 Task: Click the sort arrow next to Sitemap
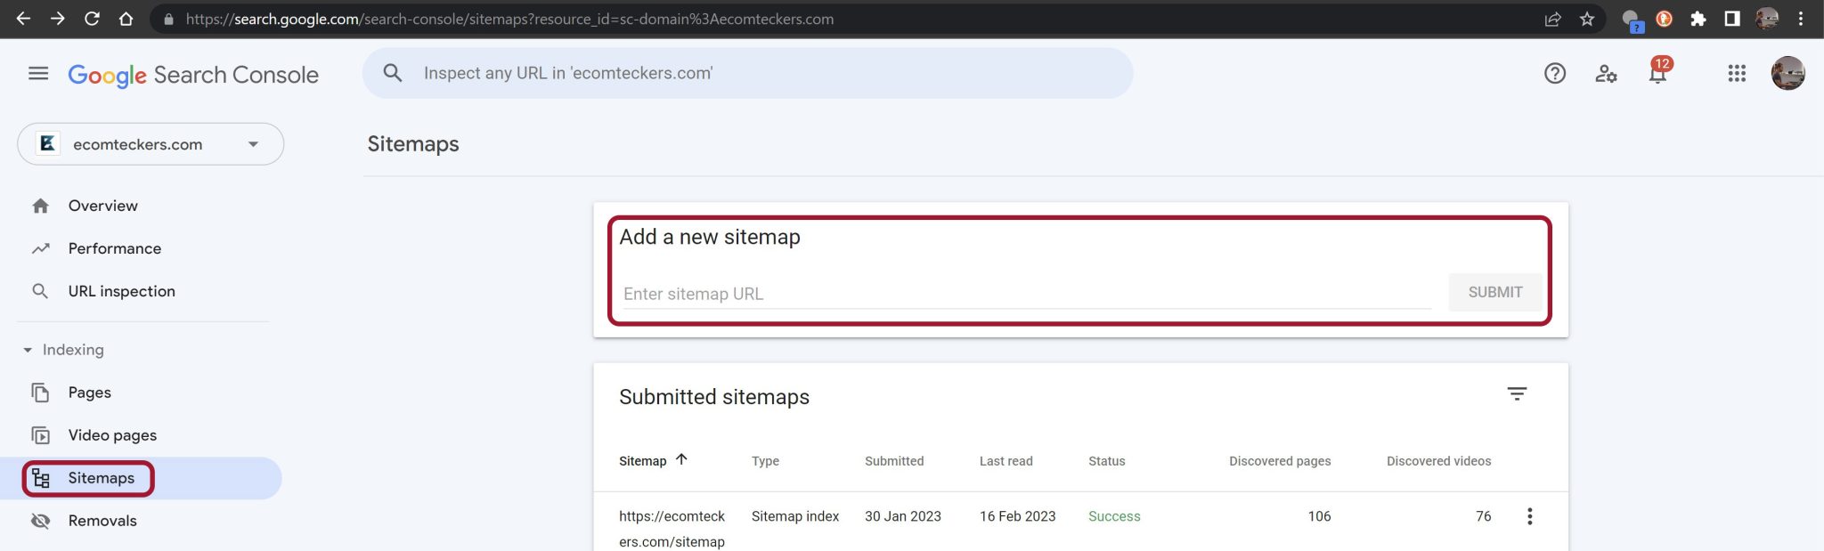click(681, 459)
